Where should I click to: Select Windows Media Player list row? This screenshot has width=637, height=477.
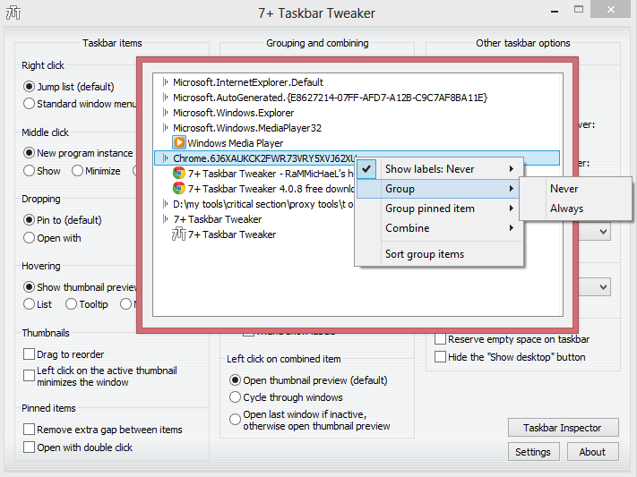[236, 143]
